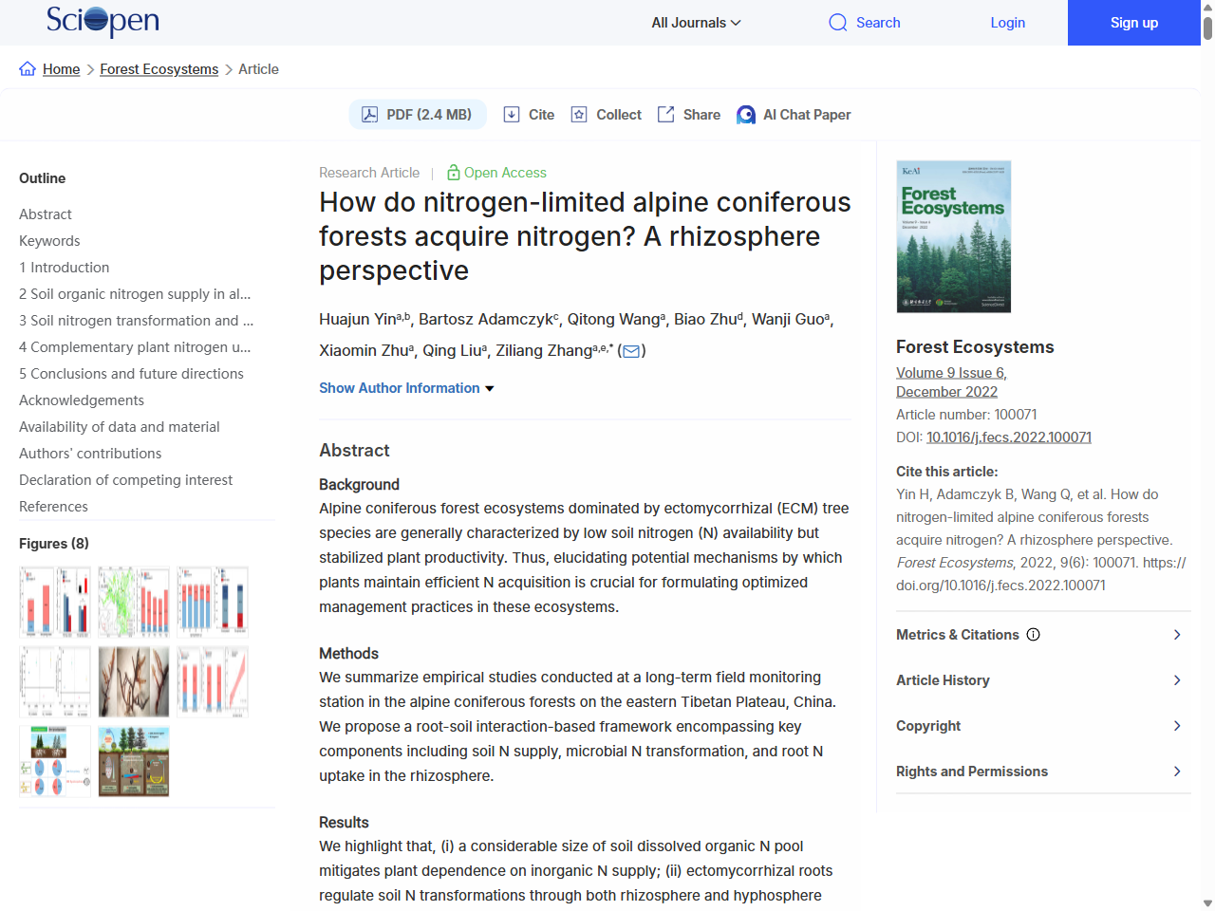Navigate to References via the outline
The image size is (1215, 911).
pyautogui.click(x=53, y=506)
